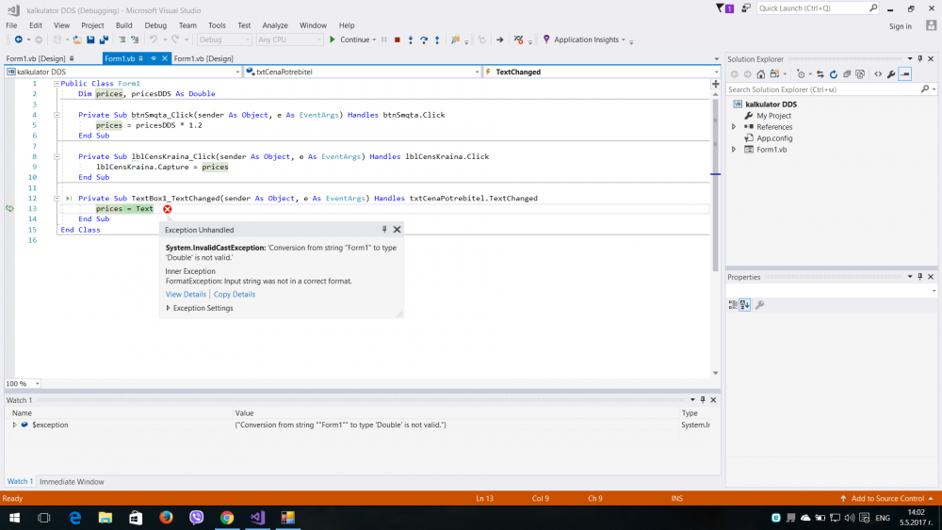Click the View Details link
The image size is (942, 530).
(186, 294)
